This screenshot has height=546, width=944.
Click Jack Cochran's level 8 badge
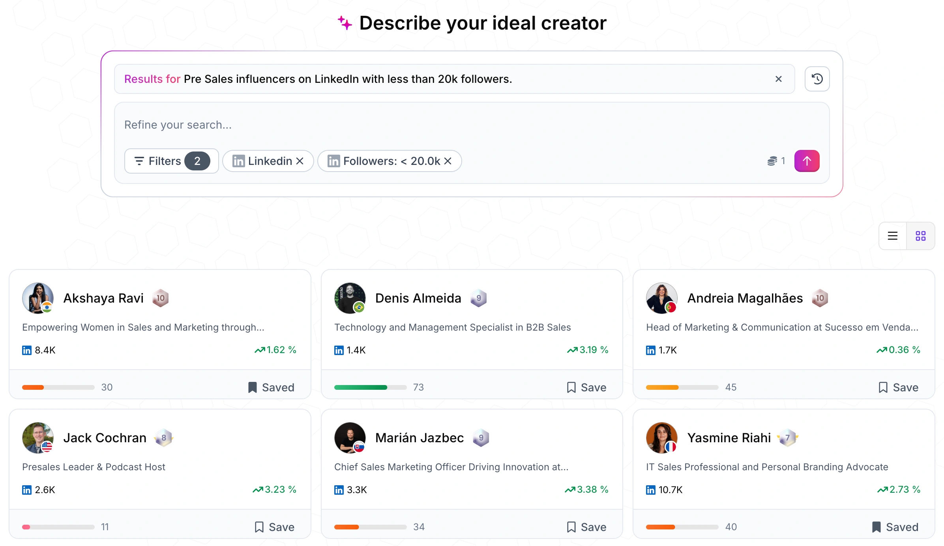[163, 438]
